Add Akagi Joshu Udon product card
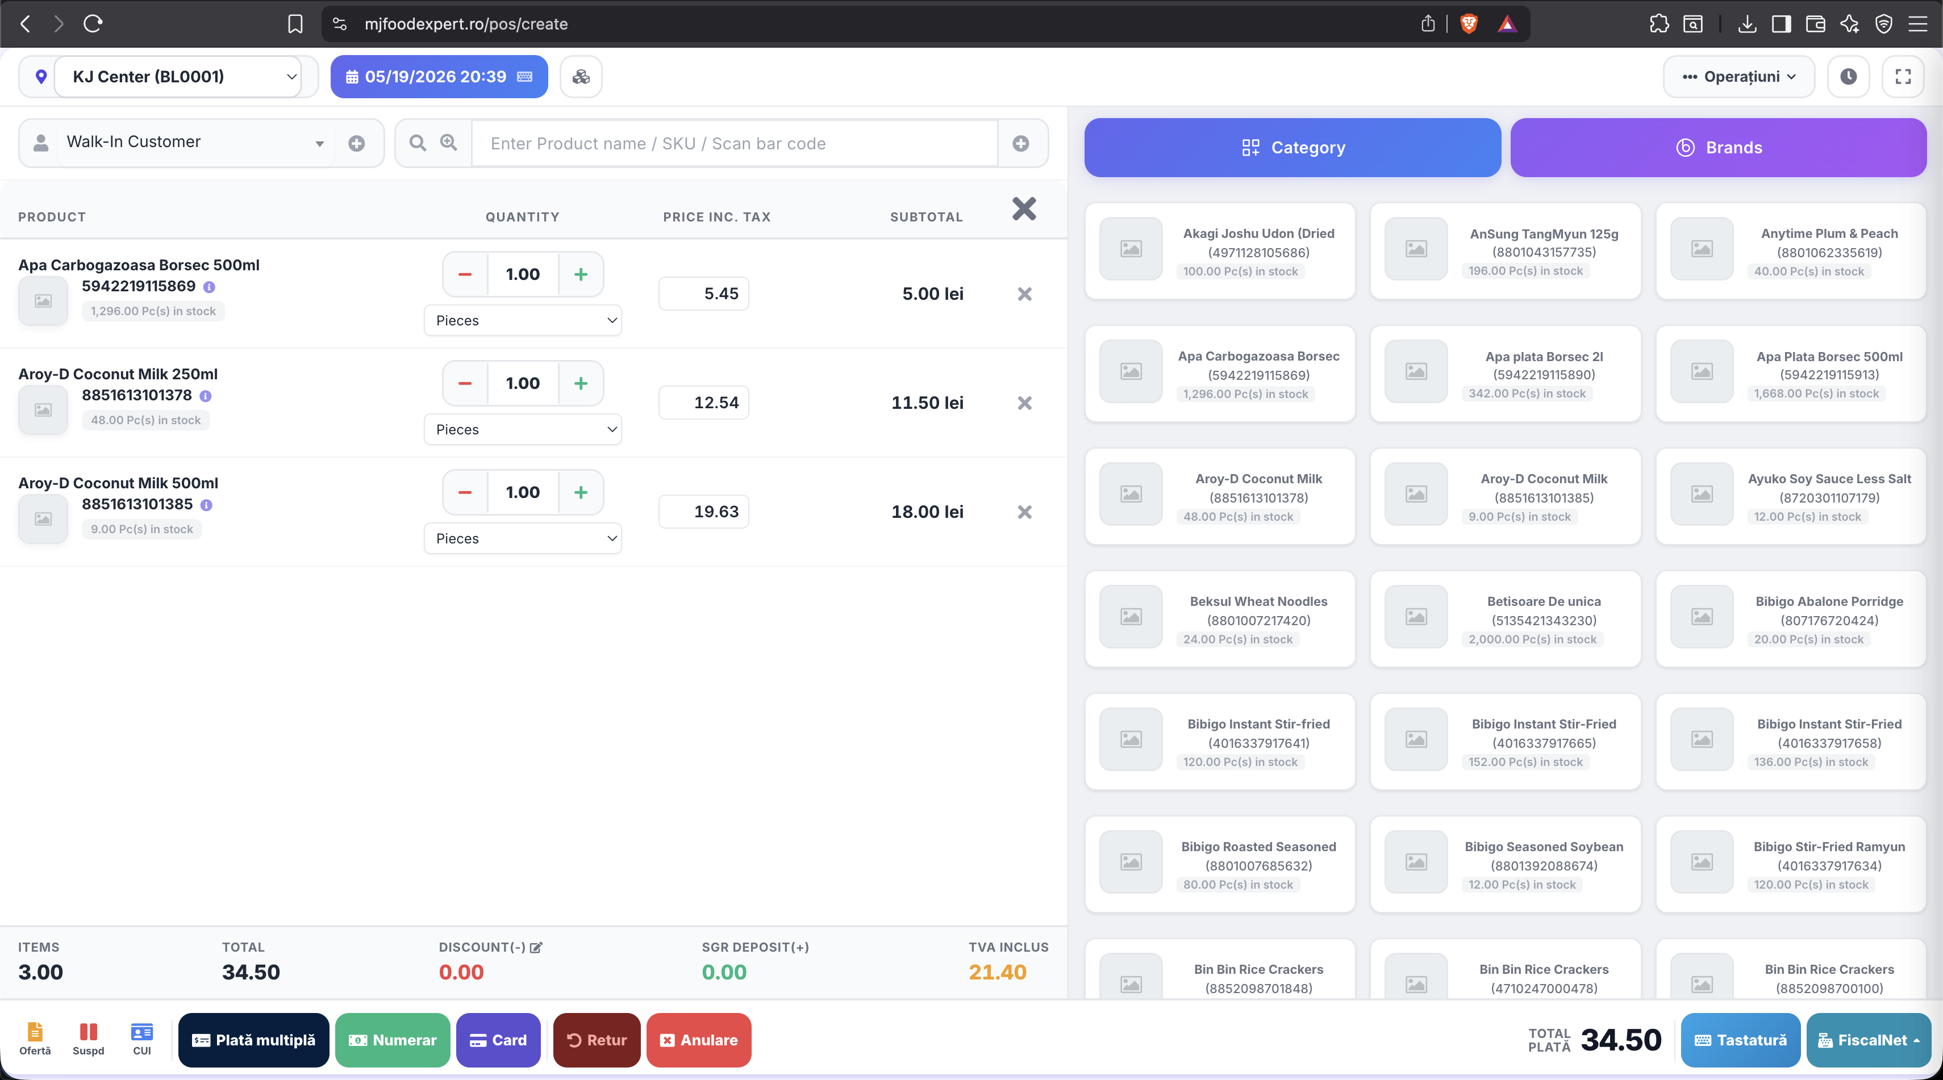 tap(1220, 251)
